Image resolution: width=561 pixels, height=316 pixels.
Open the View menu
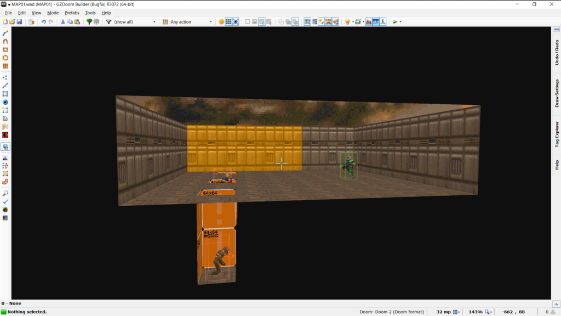point(36,13)
